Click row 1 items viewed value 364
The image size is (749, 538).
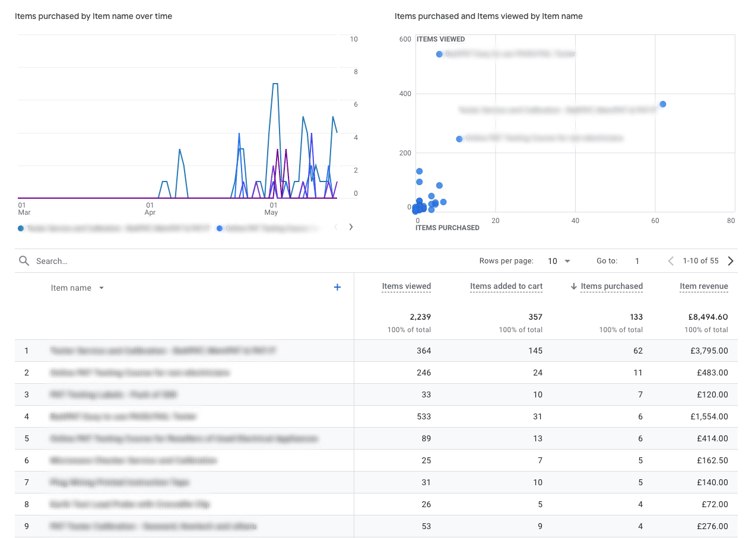[424, 351]
